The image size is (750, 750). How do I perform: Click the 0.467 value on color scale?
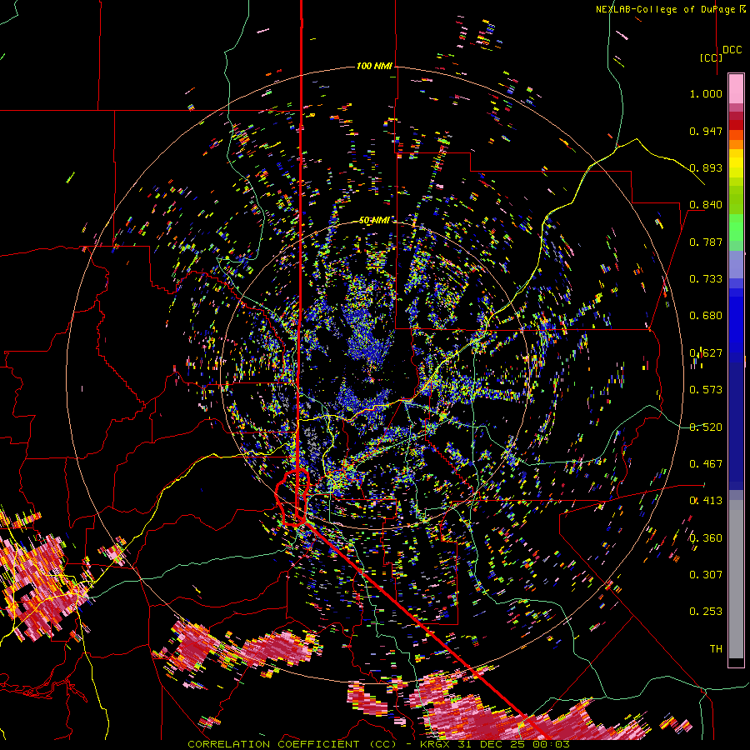tap(706, 464)
